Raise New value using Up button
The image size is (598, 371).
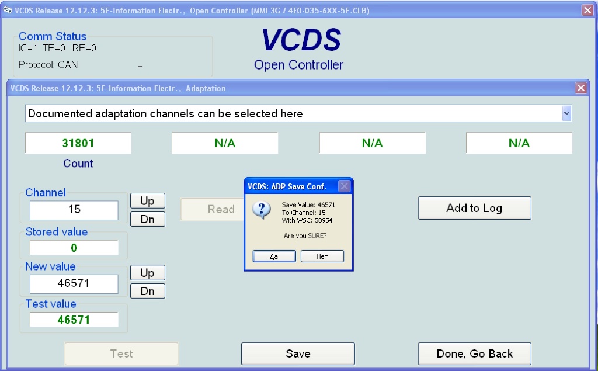click(x=147, y=273)
